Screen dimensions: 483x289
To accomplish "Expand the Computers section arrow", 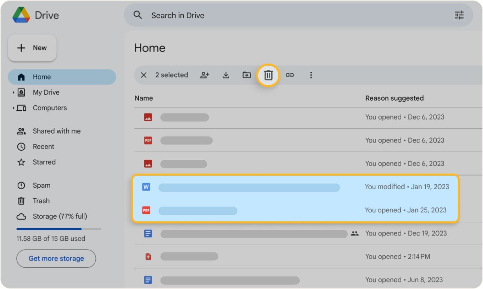I will (13, 108).
